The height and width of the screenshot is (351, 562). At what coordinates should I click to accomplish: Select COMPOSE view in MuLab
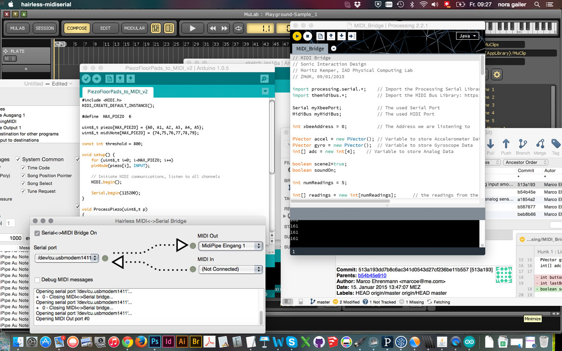(77, 28)
